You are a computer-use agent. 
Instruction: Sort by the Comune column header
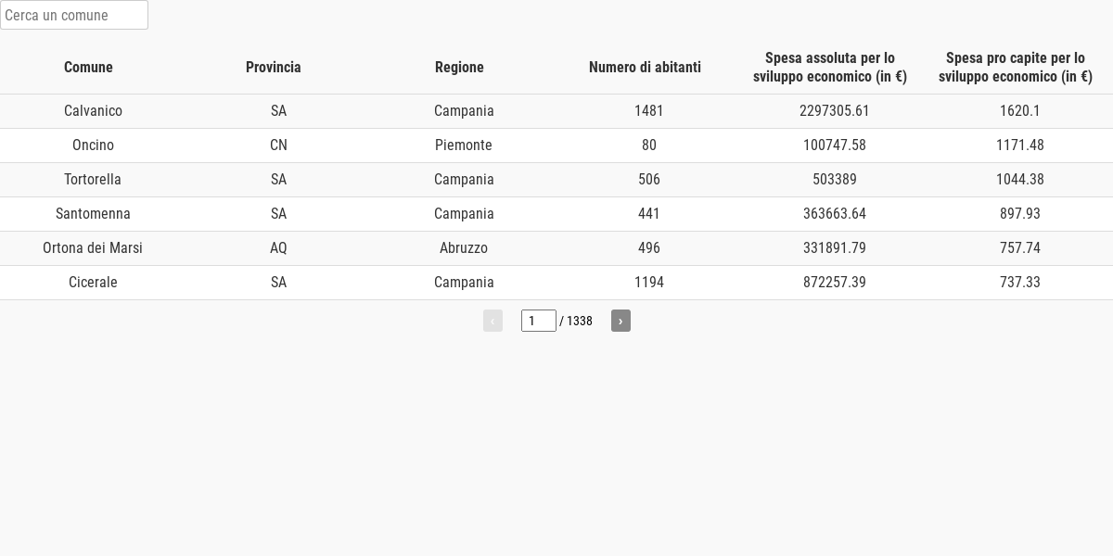88,67
